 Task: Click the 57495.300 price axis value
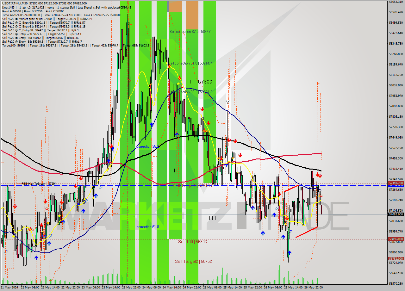click(x=396, y=158)
